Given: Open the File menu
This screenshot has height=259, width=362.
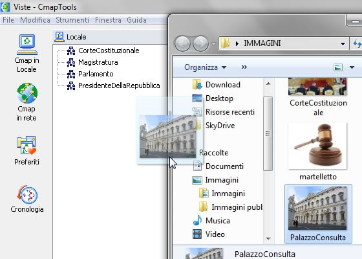Looking at the screenshot, I should [8, 20].
